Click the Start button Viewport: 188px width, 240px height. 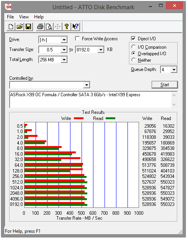(x=165, y=85)
